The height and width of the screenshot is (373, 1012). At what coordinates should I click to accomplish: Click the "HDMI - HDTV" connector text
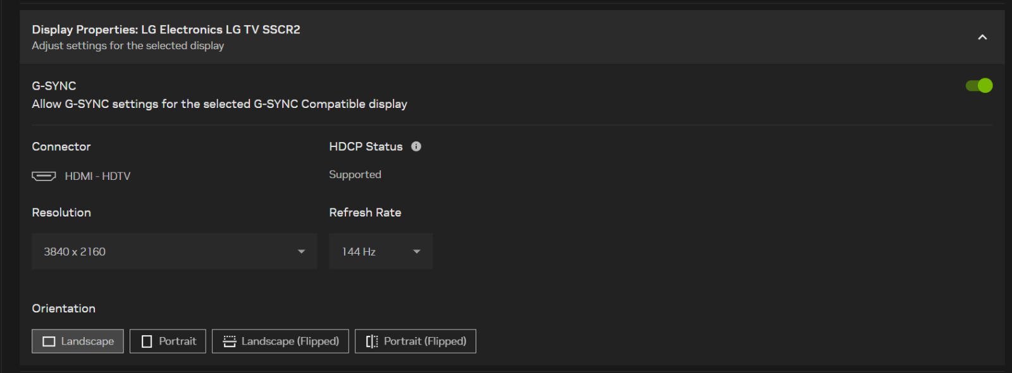point(97,176)
